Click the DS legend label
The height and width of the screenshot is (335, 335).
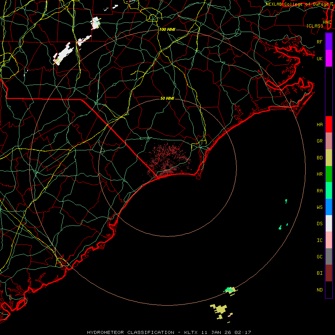click(319, 224)
